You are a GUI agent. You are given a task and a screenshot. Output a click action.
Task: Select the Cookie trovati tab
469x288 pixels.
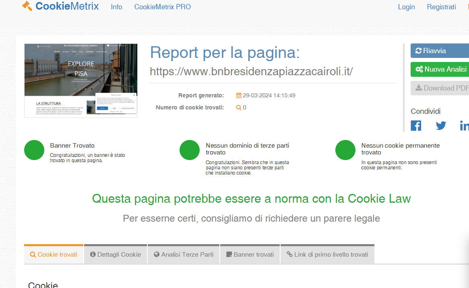[x=54, y=254]
